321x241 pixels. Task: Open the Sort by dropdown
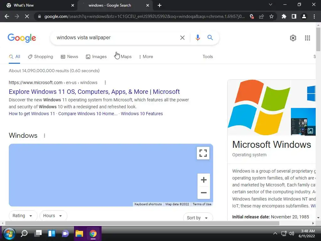click(198, 218)
